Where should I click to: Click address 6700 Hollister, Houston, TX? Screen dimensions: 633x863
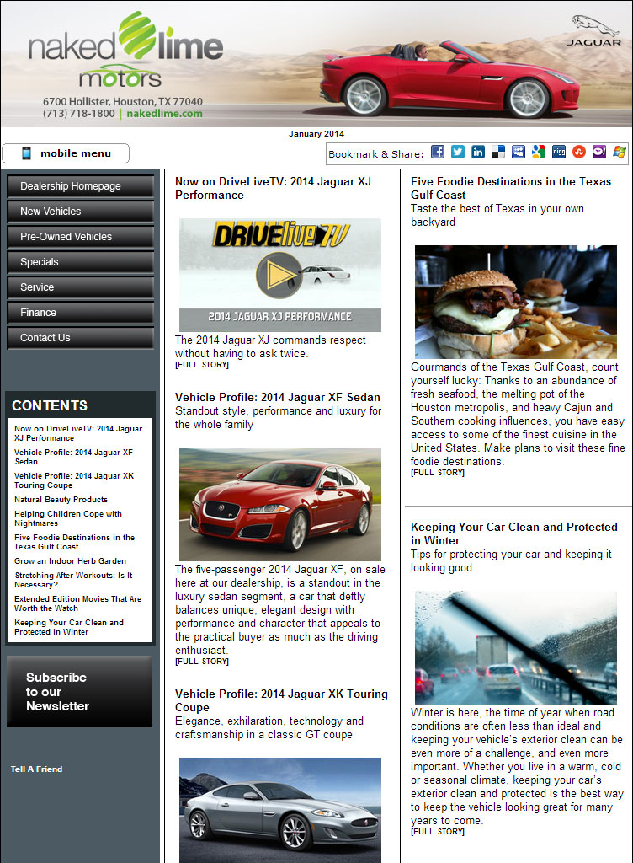coord(123,102)
